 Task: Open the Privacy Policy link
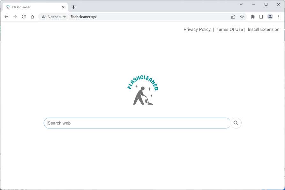197,29
